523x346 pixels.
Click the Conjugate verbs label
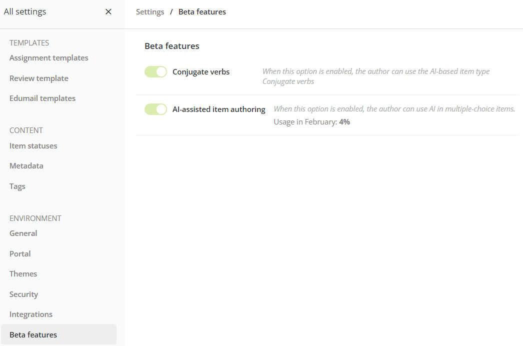200,71
